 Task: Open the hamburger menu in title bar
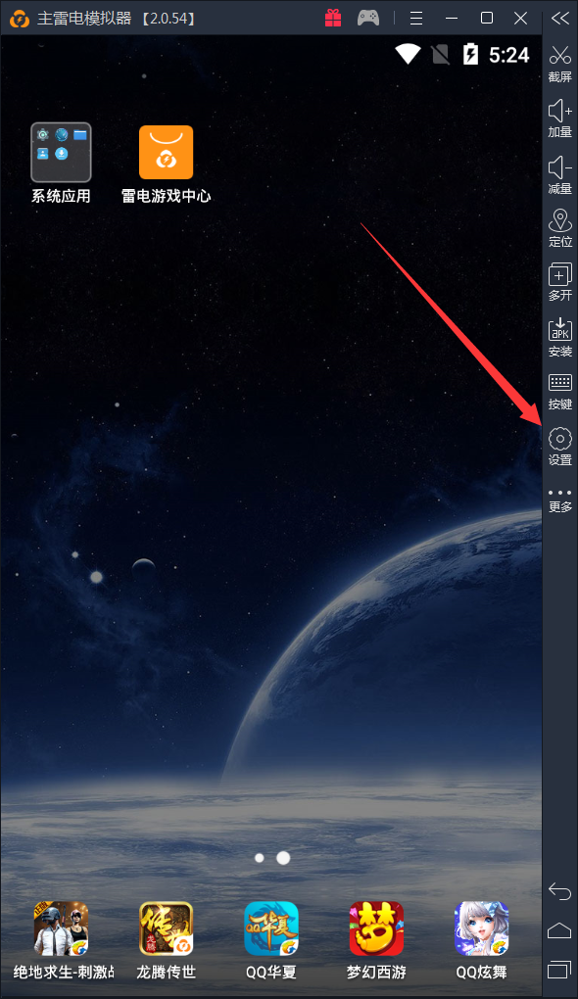coord(416,19)
